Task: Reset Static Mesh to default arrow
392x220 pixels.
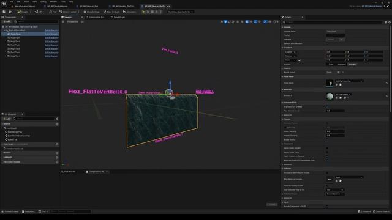Action: (386, 83)
